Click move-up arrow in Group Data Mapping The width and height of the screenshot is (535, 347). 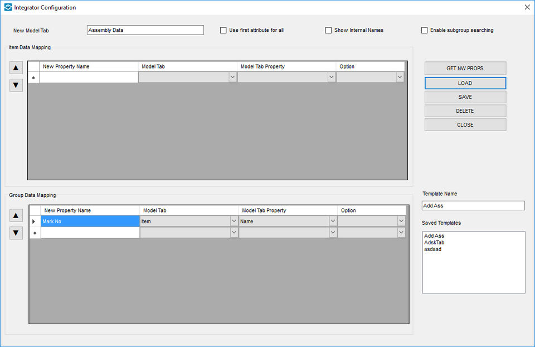(16, 215)
